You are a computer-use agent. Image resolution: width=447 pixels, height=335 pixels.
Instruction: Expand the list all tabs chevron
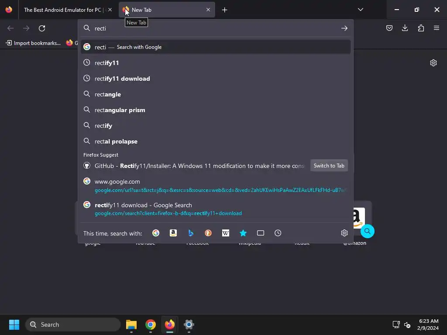pyautogui.click(x=360, y=10)
